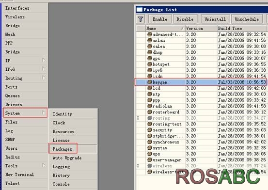This screenshot has width=268, height=190.
Task: Select the gps package icon
Action: click(x=150, y=58)
